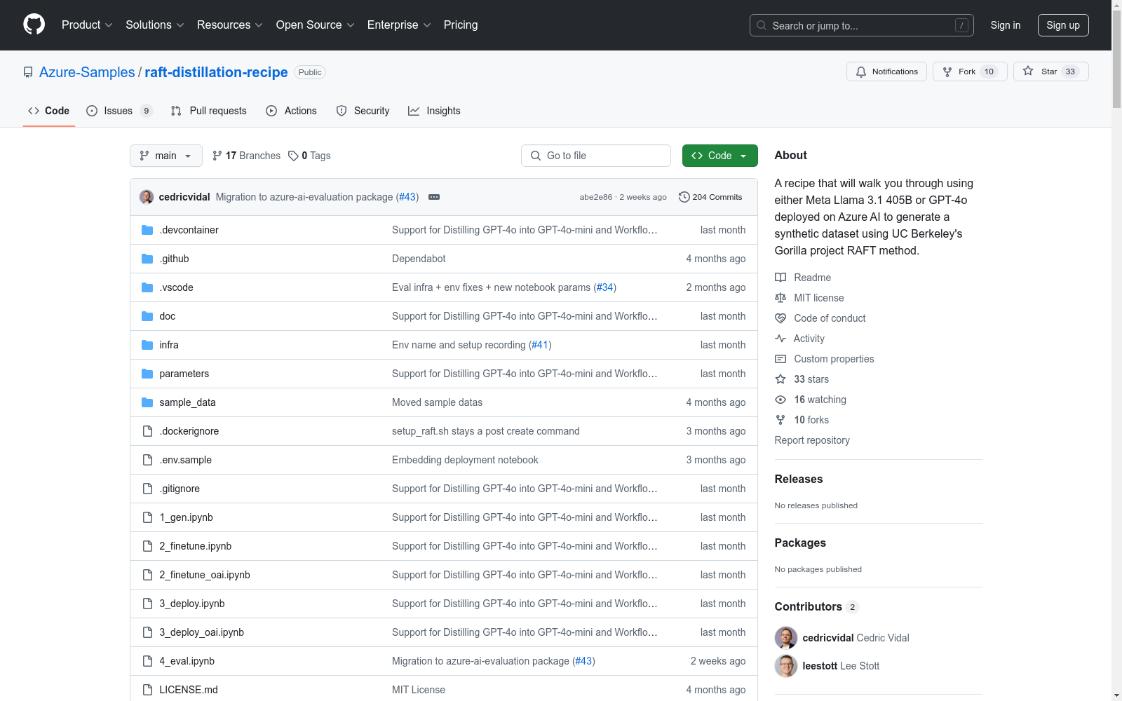Click the commit history clock icon

click(684, 197)
